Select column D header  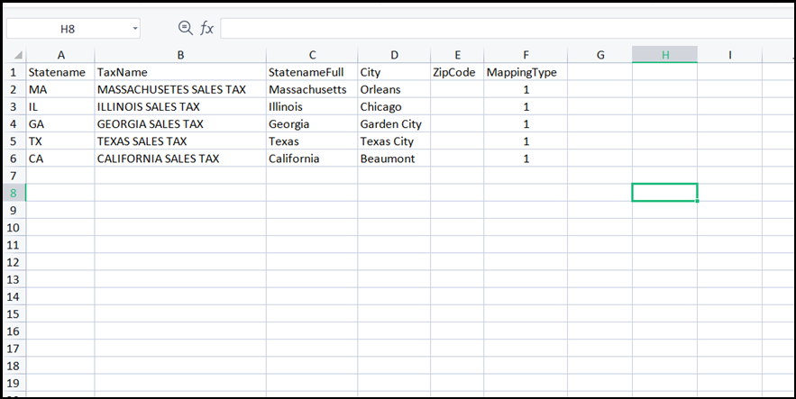point(395,55)
